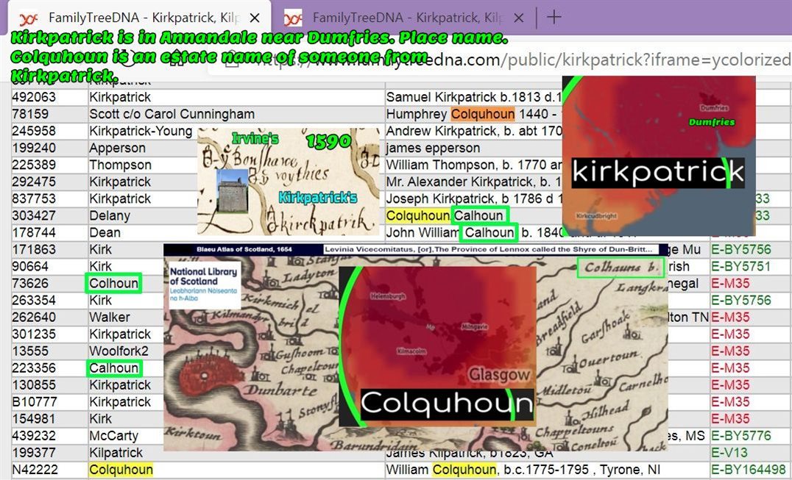Close the first FamilyTreeDNA tab
This screenshot has width=792, height=480.
(255, 18)
